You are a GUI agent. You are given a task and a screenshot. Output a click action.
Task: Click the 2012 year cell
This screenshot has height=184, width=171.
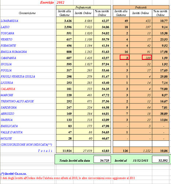coord(60,3)
